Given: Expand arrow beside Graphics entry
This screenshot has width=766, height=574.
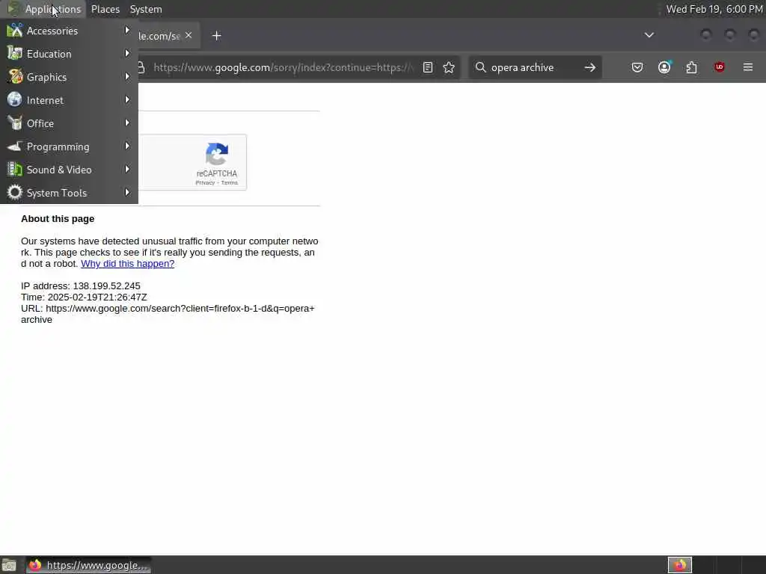Looking at the screenshot, I should click(x=127, y=77).
